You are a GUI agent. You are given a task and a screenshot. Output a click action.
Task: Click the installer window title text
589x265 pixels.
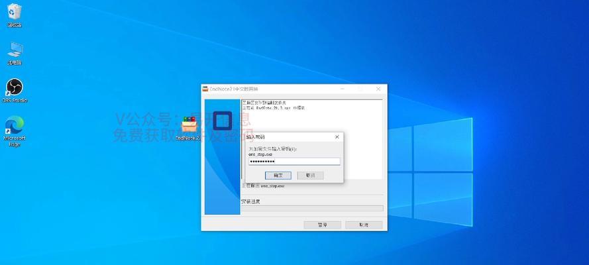[x=234, y=89]
